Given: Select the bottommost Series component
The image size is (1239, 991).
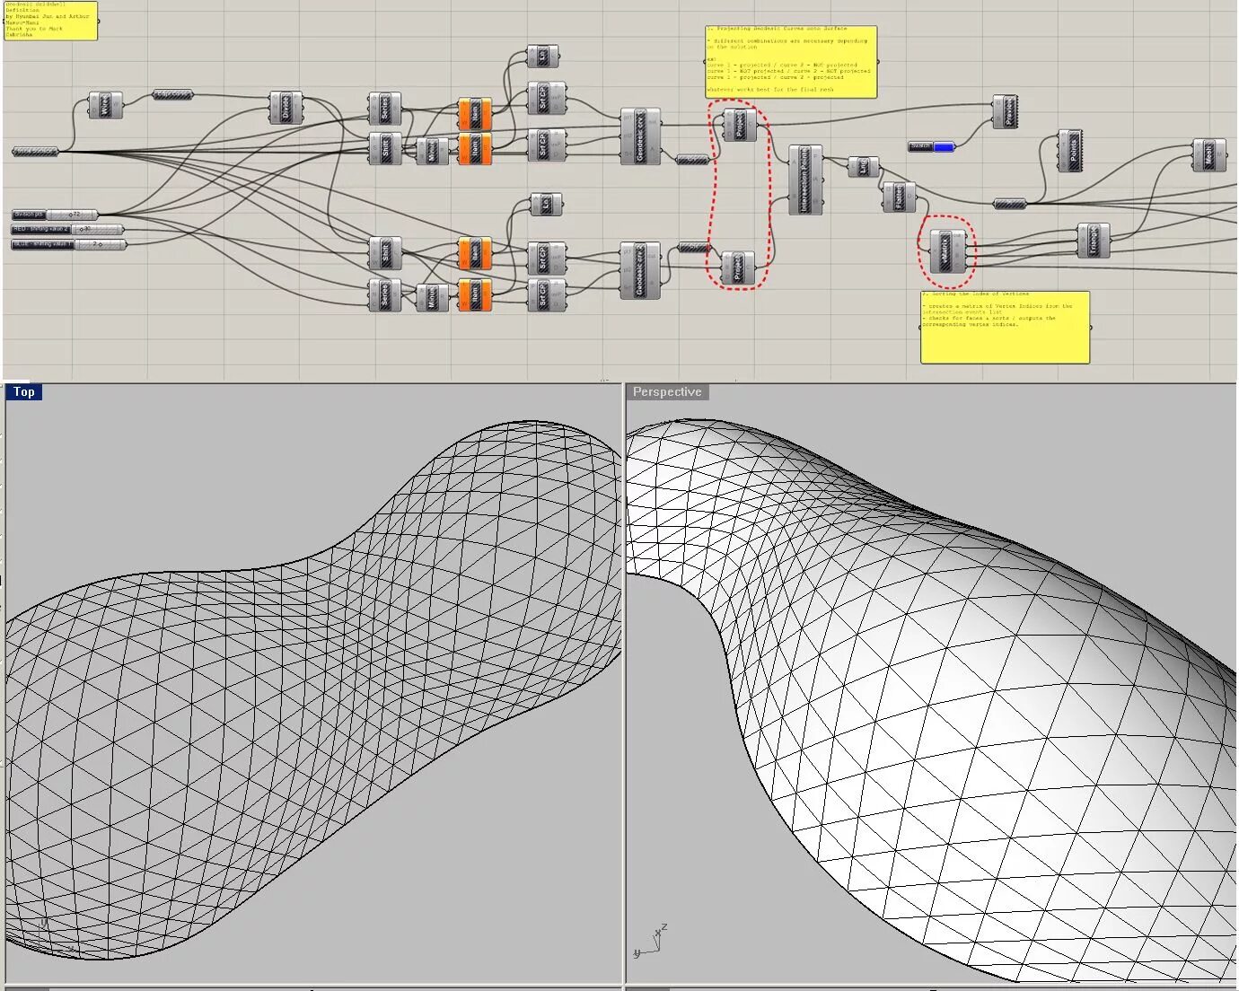Looking at the screenshot, I should [x=385, y=295].
